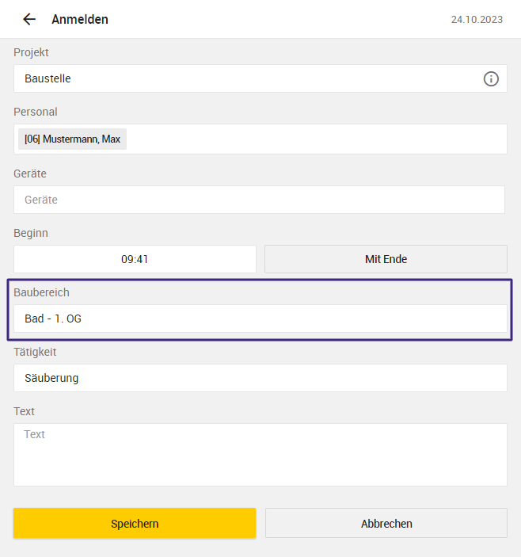Save the entry with Speichern

click(x=135, y=523)
